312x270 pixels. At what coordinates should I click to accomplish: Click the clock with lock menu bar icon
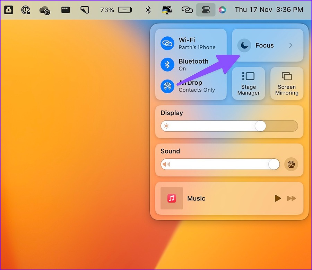pyautogui.click(x=26, y=10)
